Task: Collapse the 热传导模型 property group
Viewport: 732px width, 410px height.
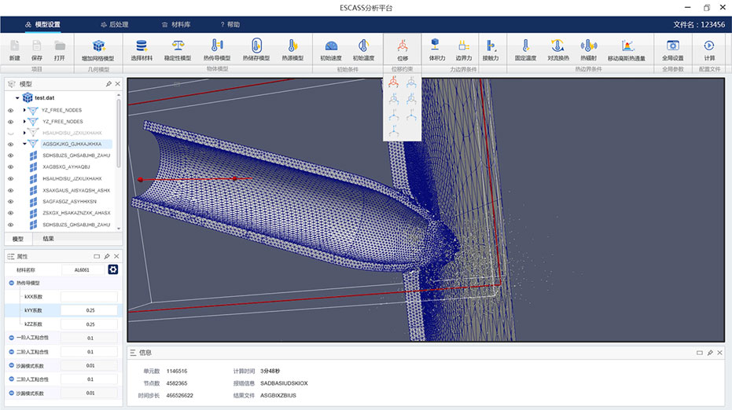Action: [12, 283]
